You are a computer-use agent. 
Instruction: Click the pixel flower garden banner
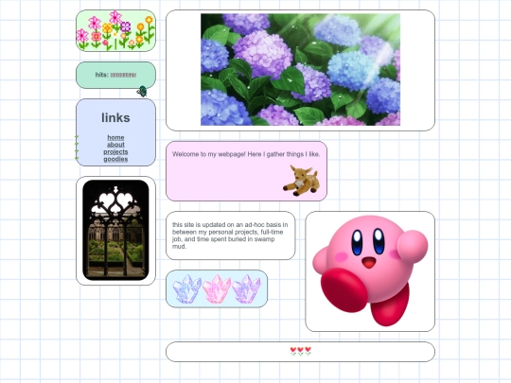point(115,31)
